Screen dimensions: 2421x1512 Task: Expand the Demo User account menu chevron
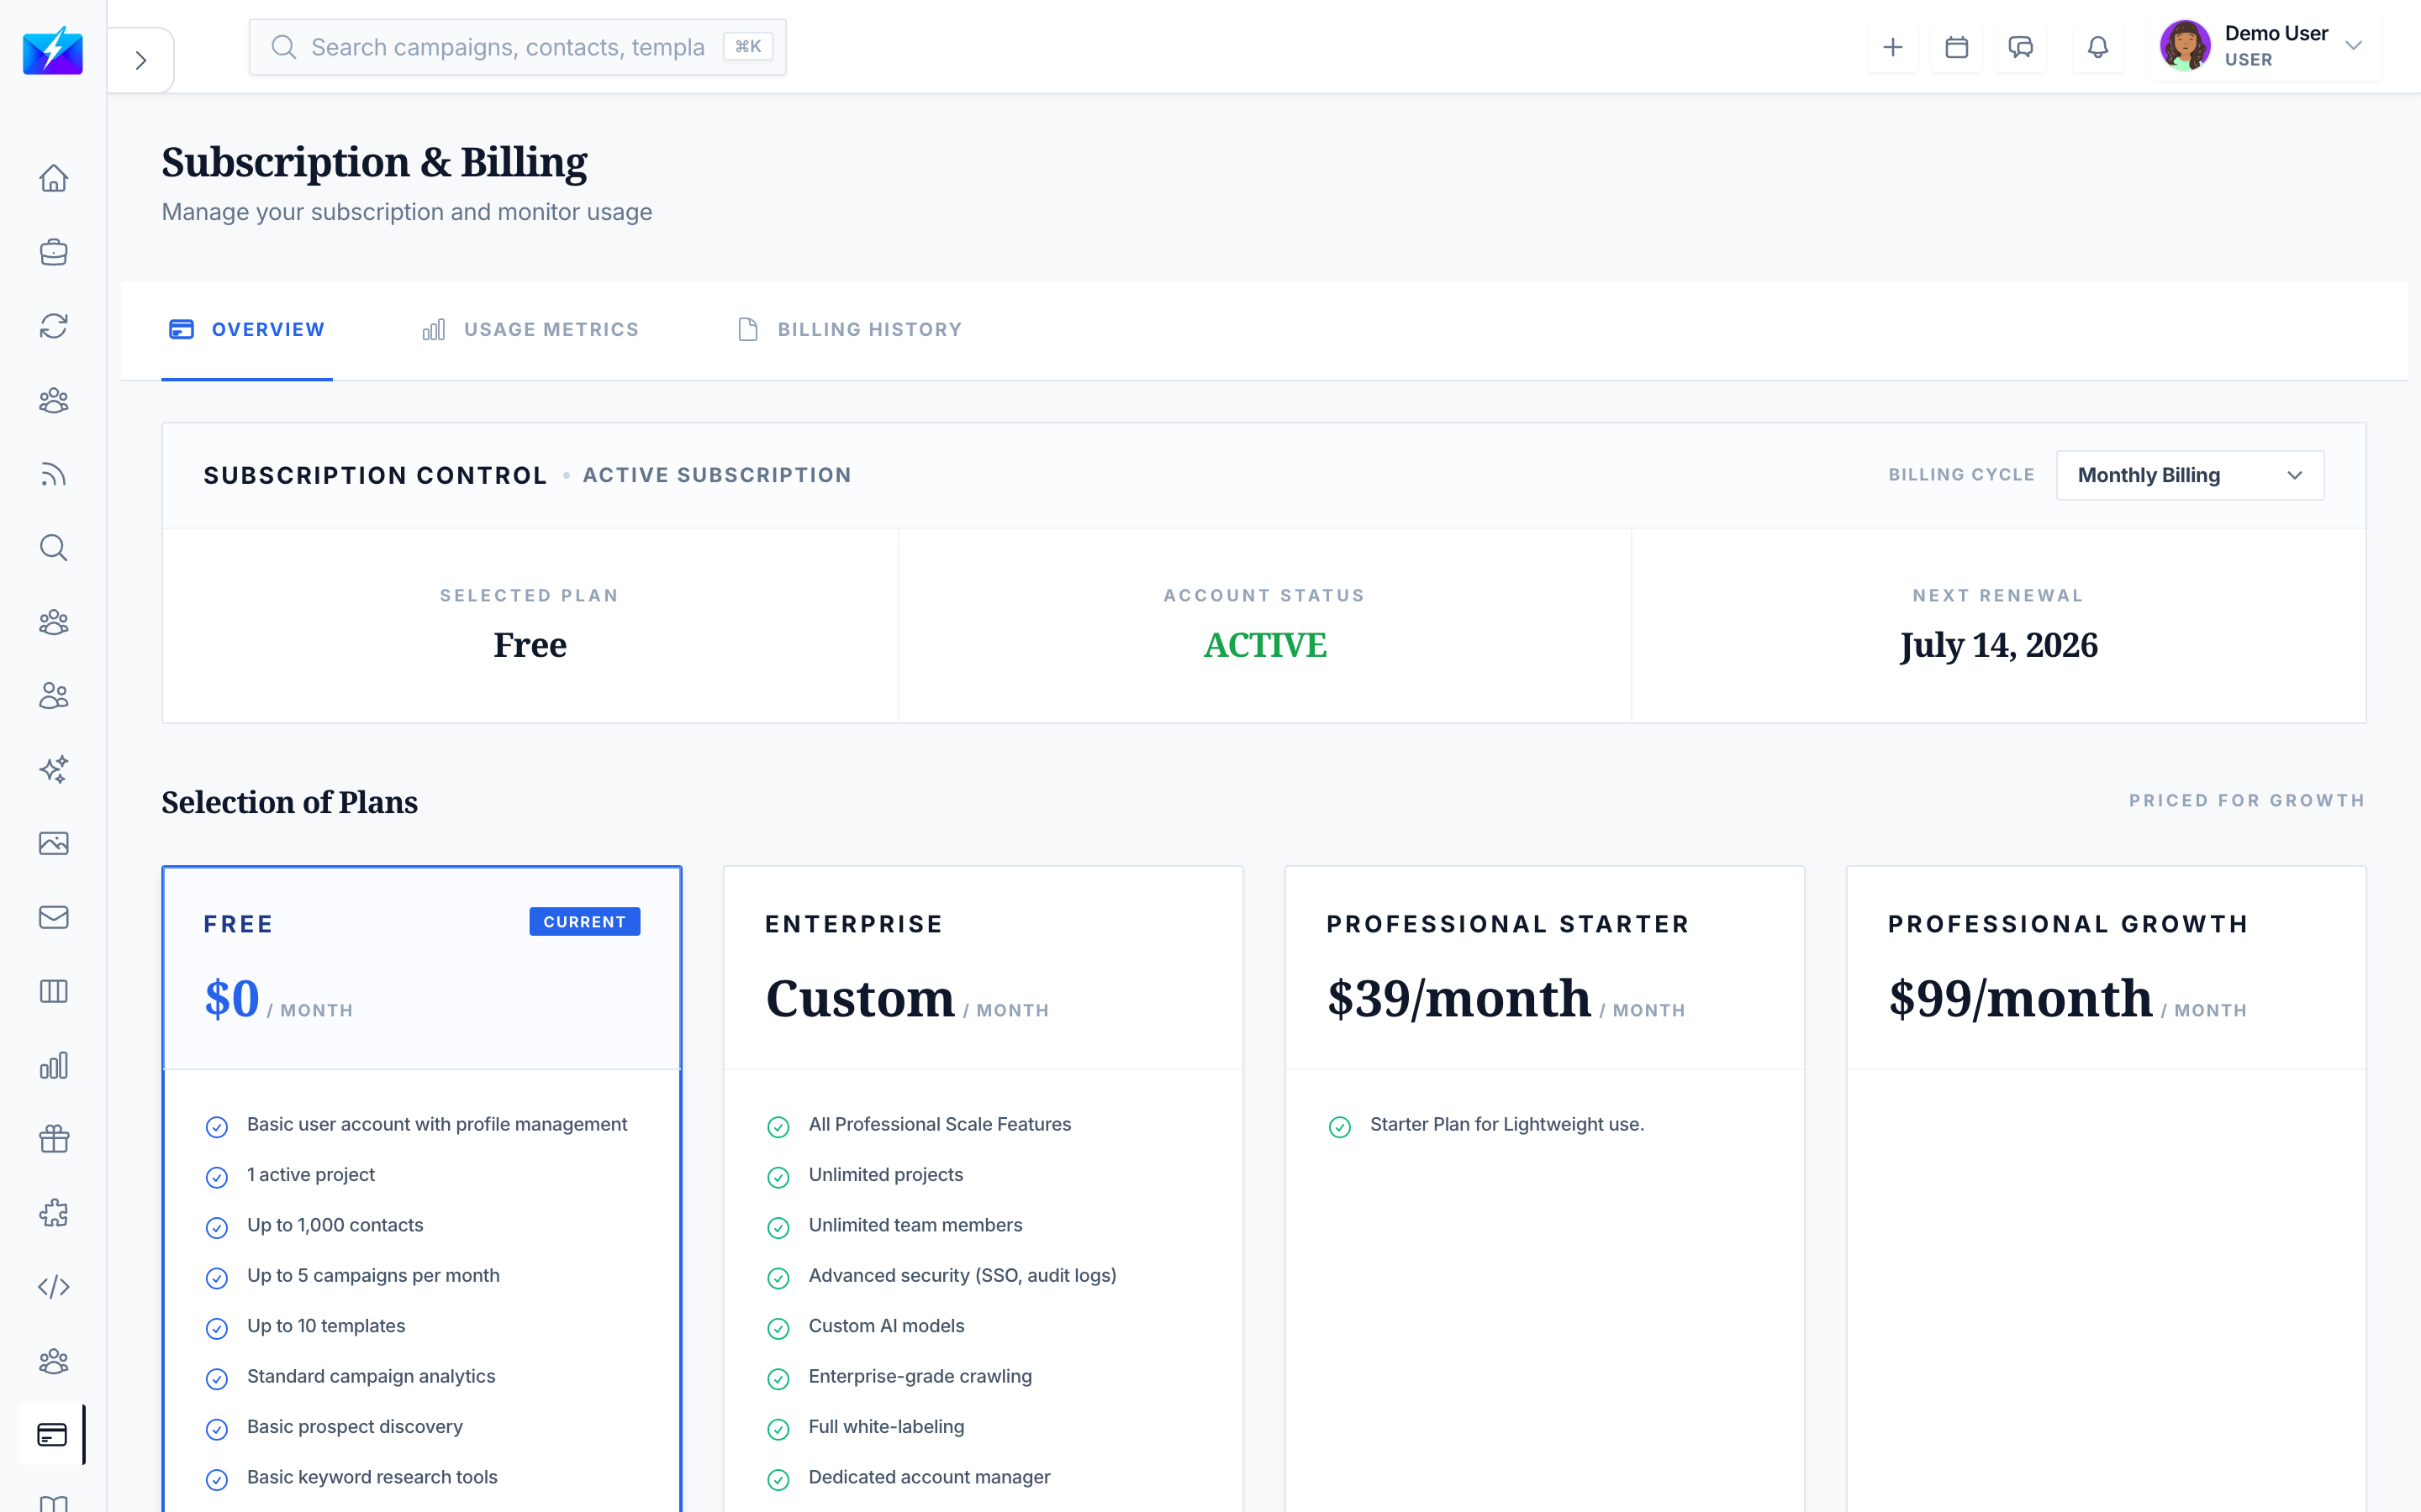2354,46
